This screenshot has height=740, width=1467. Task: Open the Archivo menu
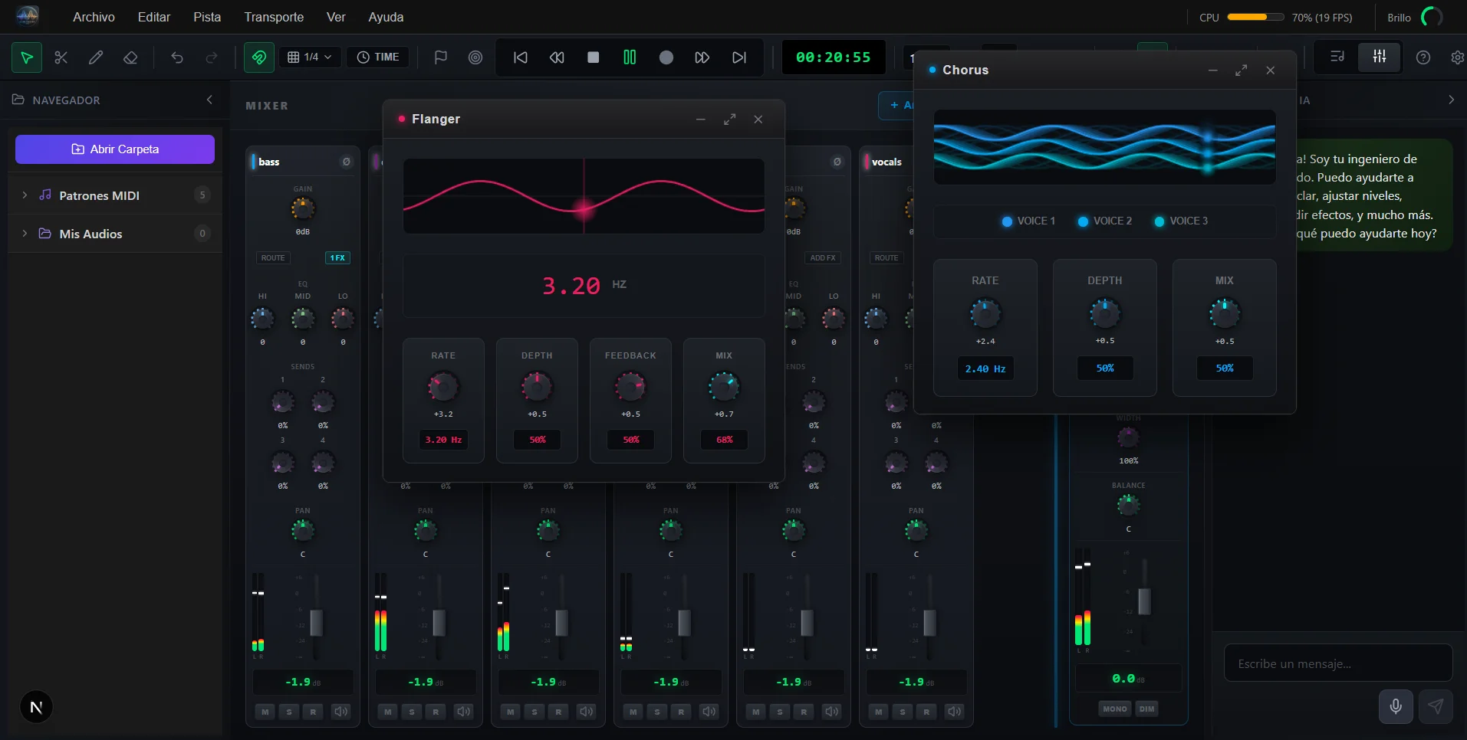[x=94, y=17]
